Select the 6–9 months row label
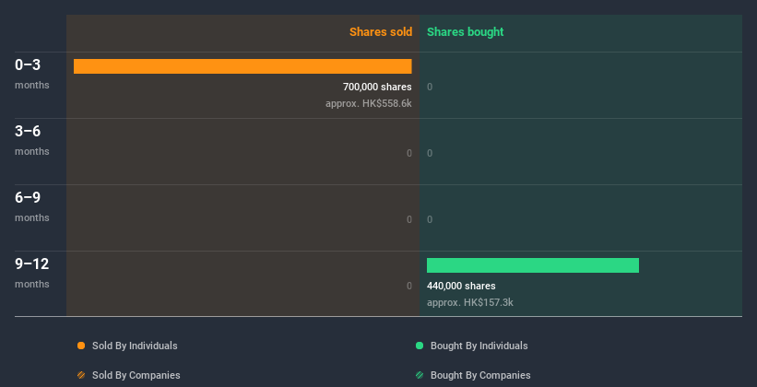The width and height of the screenshot is (757, 387). tap(32, 206)
